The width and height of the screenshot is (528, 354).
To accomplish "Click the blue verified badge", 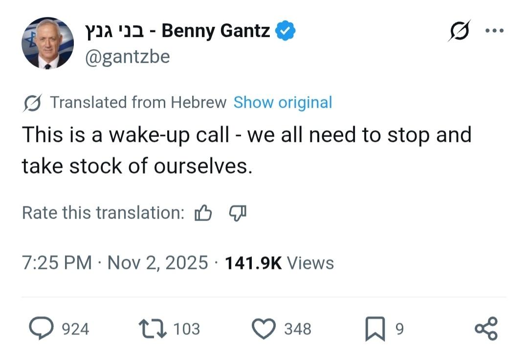I will coord(286,31).
